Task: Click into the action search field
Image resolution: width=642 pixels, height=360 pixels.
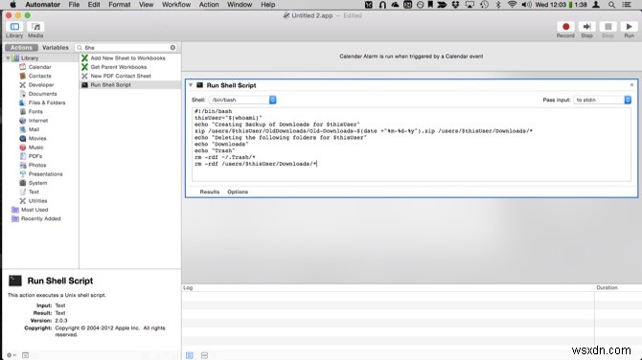Action: pyautogui.click(x=126, y=48)
